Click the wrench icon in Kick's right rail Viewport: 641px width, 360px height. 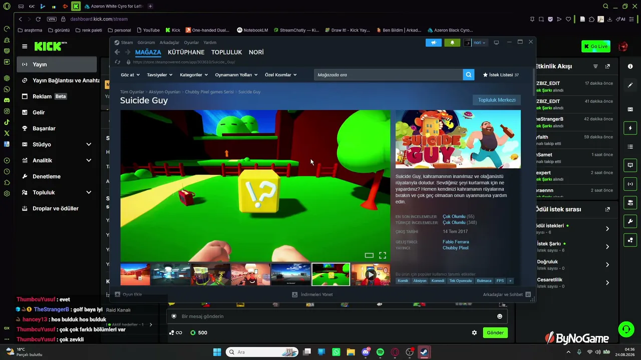pos(630,221)
